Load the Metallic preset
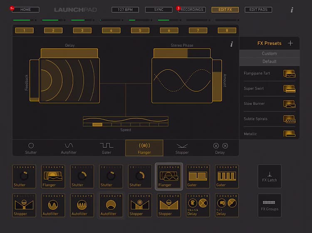312x233 pixels. tap(269, 133)
